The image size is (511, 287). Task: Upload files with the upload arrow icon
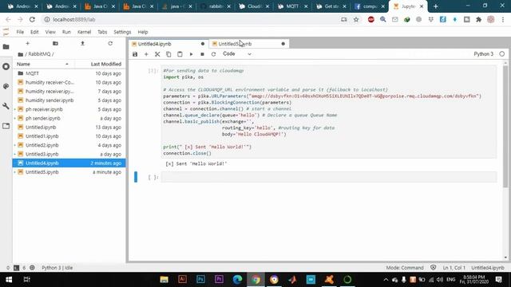point(82,43)
